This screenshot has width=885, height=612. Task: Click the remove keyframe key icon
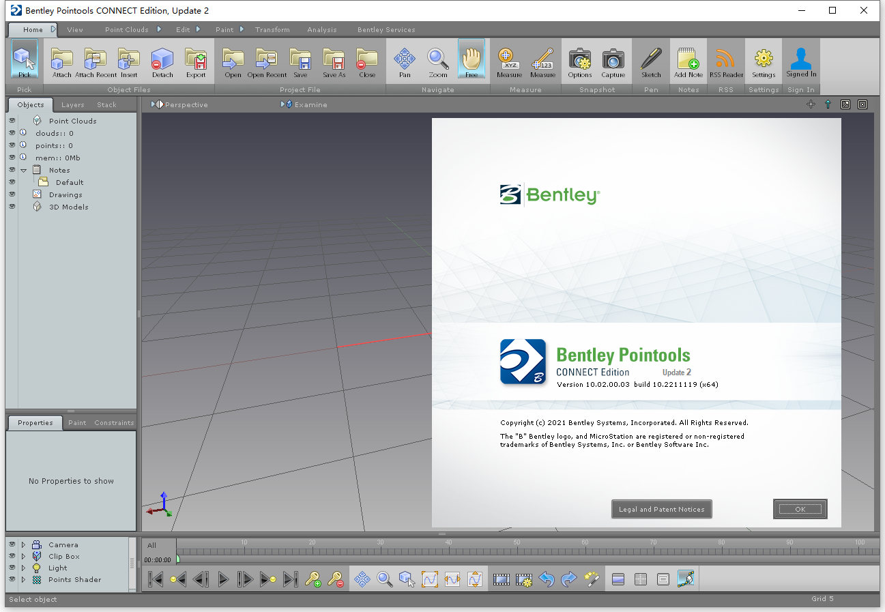(x=335, y=579)
